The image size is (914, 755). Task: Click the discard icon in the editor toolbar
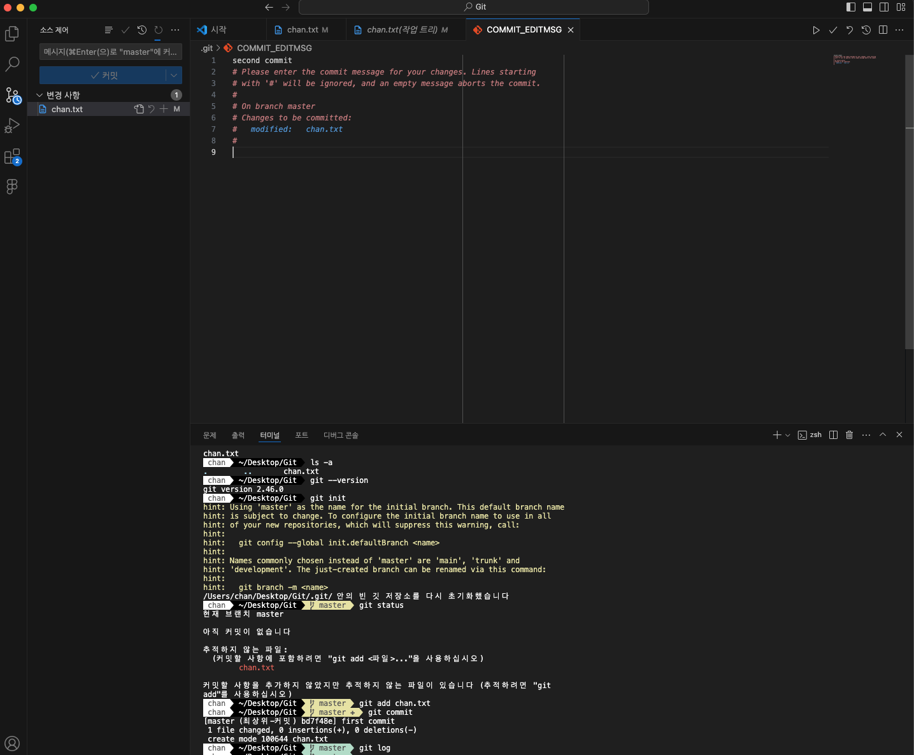[849, 30]
